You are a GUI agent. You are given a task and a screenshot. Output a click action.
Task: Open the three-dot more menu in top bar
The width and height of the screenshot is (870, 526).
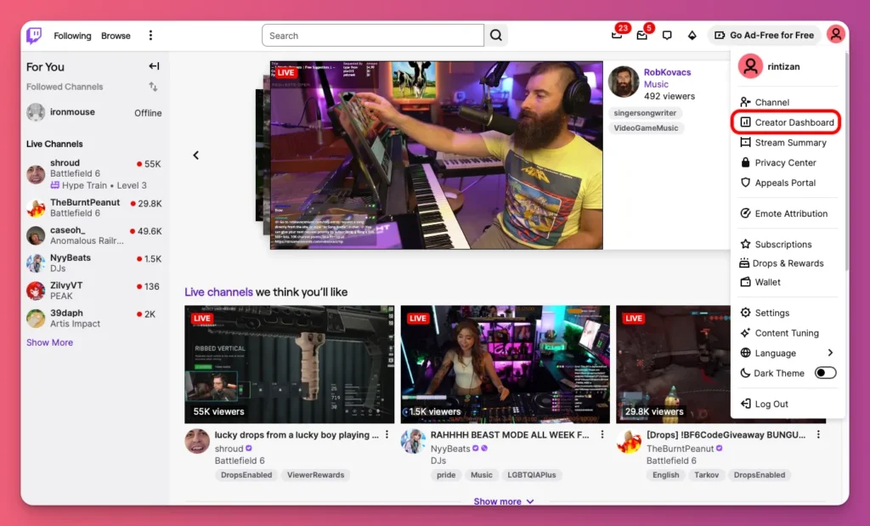(150, 36)
